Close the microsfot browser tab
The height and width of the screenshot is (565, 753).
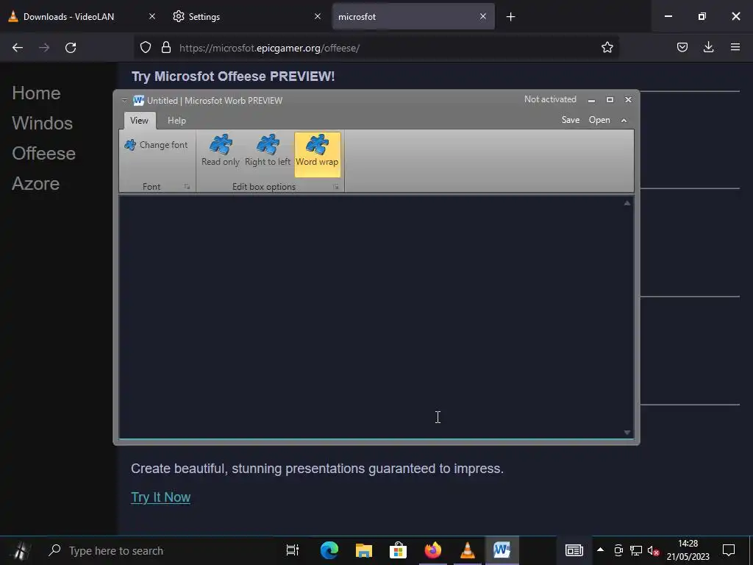483,16
